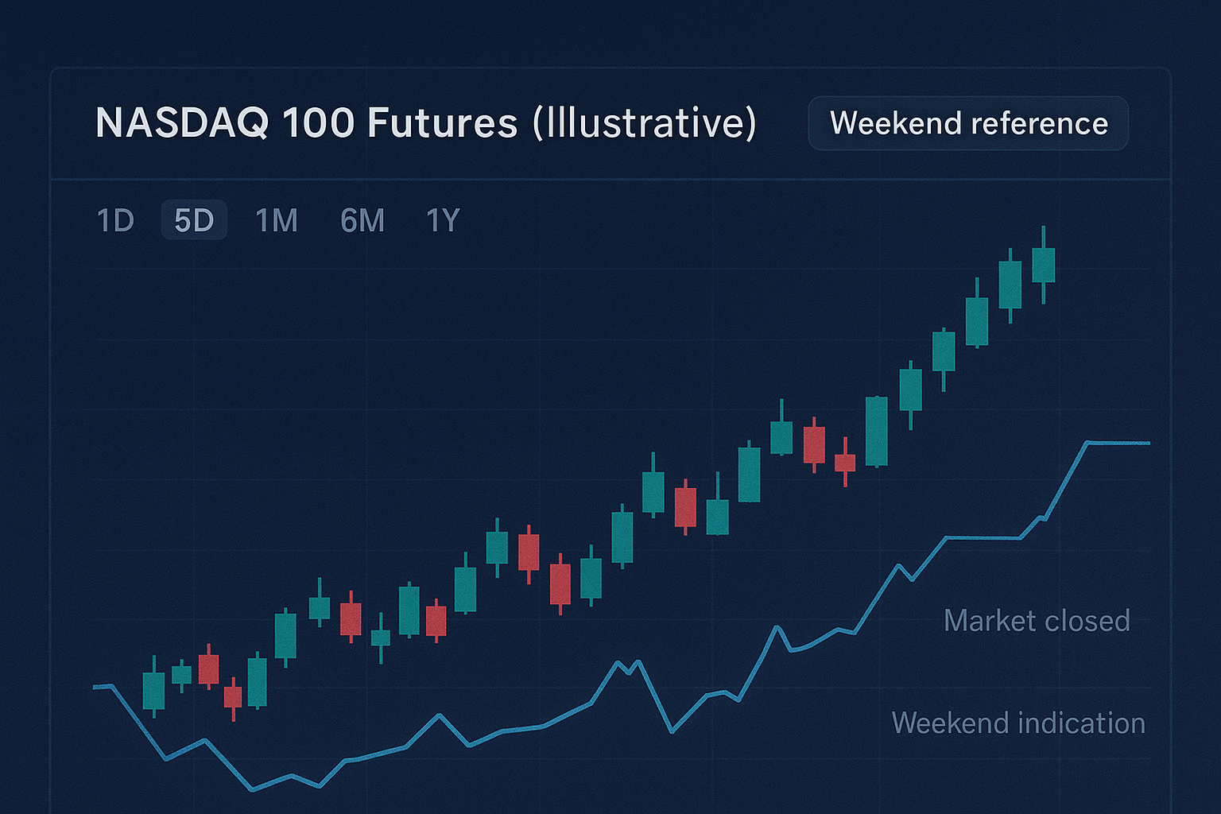
Task: Click the blue line's left starting point
Action: [95, 687]
